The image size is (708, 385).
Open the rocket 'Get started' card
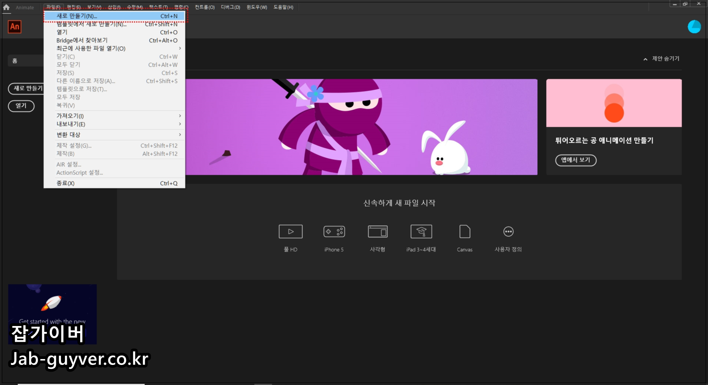click(x=52, y=314)
